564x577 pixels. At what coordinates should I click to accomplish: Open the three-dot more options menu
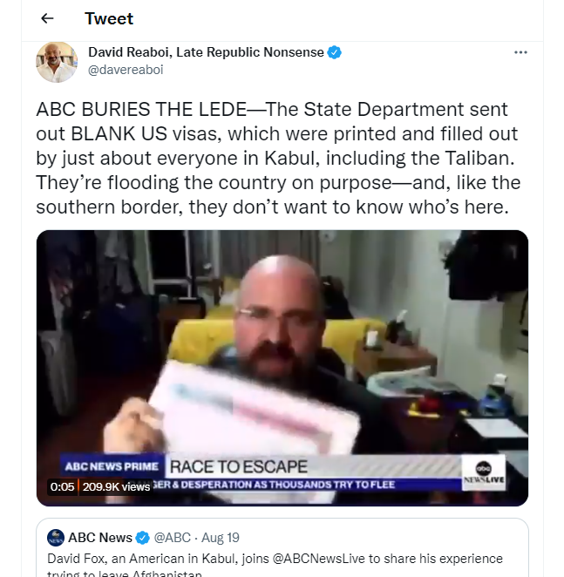[520, 52]
